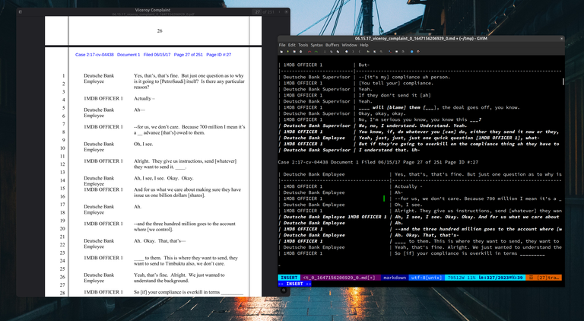Open the Buffers menu in GVIM

tap(332, 45)
